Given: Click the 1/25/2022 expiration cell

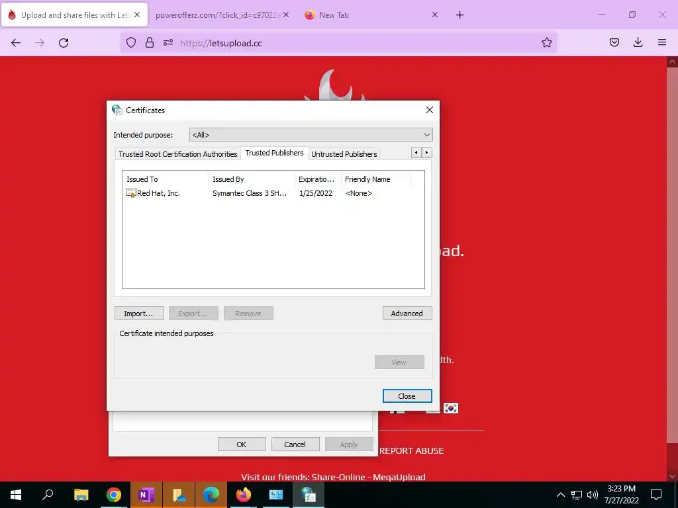Looking at the screenshot, I should pyautogui.click(x=316, y=193).
